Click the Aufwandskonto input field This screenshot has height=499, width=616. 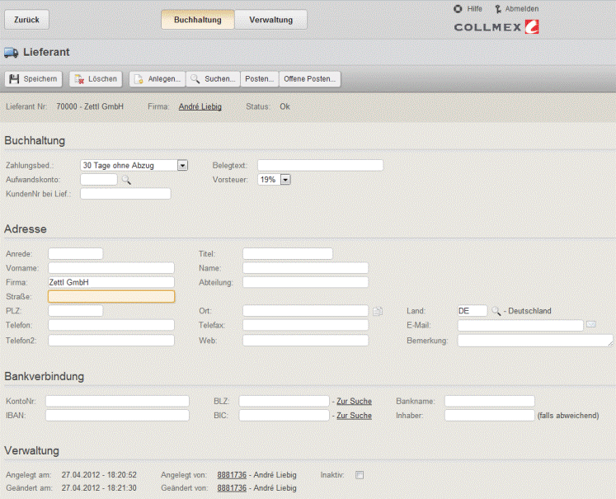click(99, 180)
